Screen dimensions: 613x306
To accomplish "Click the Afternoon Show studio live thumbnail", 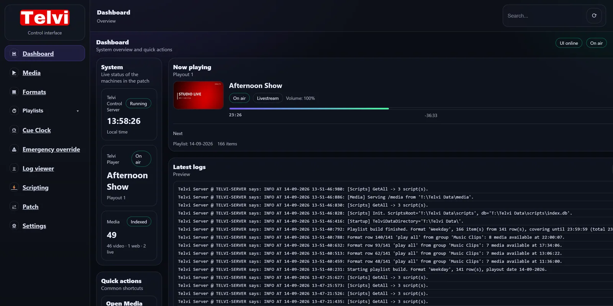I will (198, 95).
